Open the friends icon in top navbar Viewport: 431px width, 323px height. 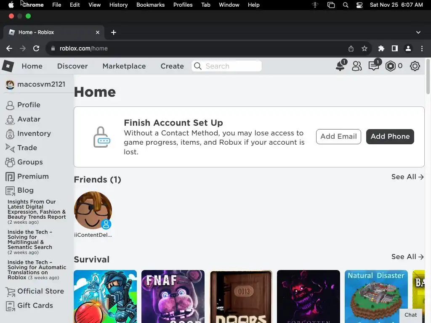(357, 66)
